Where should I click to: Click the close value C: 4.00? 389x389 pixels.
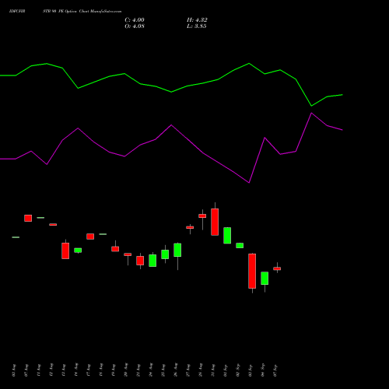(135, 20)
